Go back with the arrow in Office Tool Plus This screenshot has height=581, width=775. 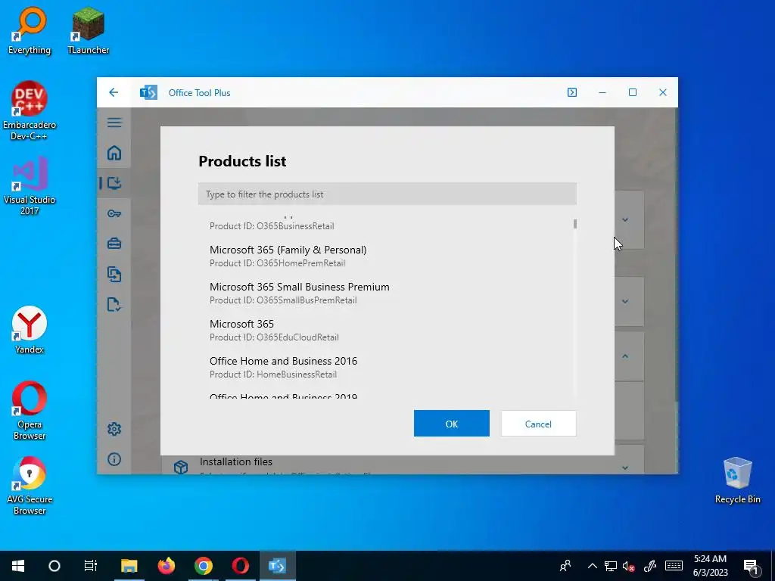[x=114, y=92]
